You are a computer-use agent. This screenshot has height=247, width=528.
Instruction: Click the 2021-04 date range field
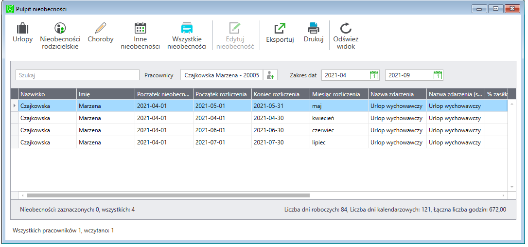pyautogui.click(x=351, y=75)
